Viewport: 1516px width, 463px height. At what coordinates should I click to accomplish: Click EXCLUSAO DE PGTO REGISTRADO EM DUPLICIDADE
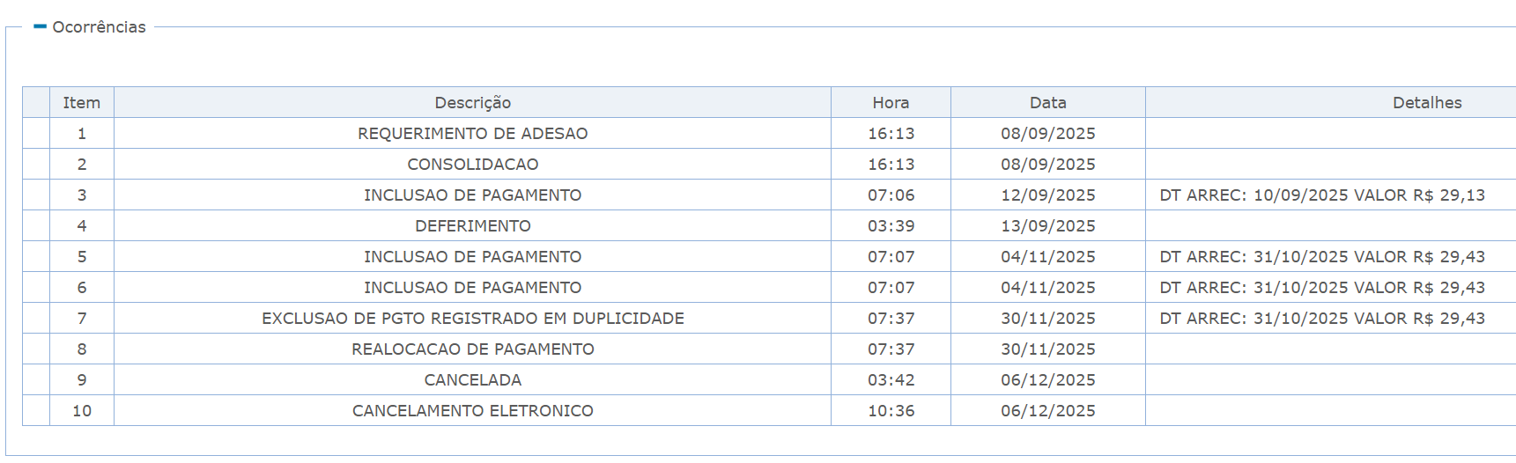(472, 319)
